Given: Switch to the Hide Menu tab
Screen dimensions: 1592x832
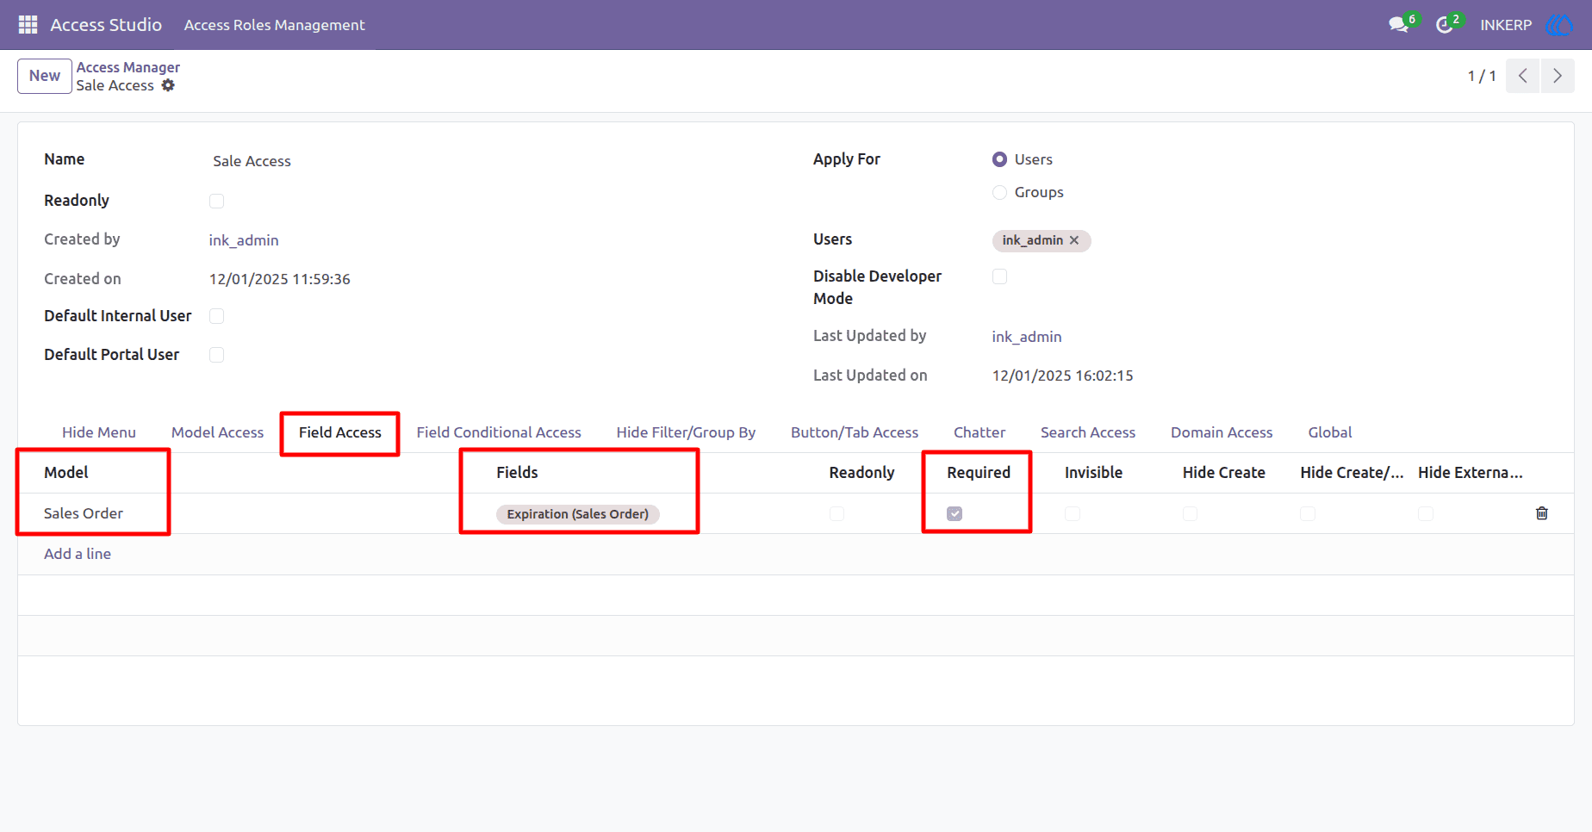Looking at the screenshot, I should click(99, 432).
